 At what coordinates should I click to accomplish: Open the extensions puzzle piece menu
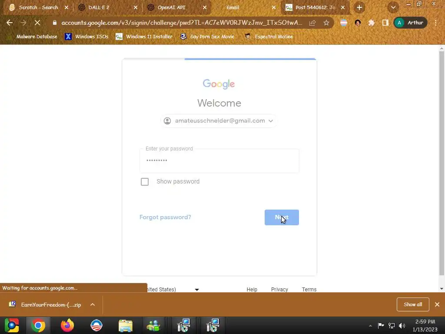point(371,23)
